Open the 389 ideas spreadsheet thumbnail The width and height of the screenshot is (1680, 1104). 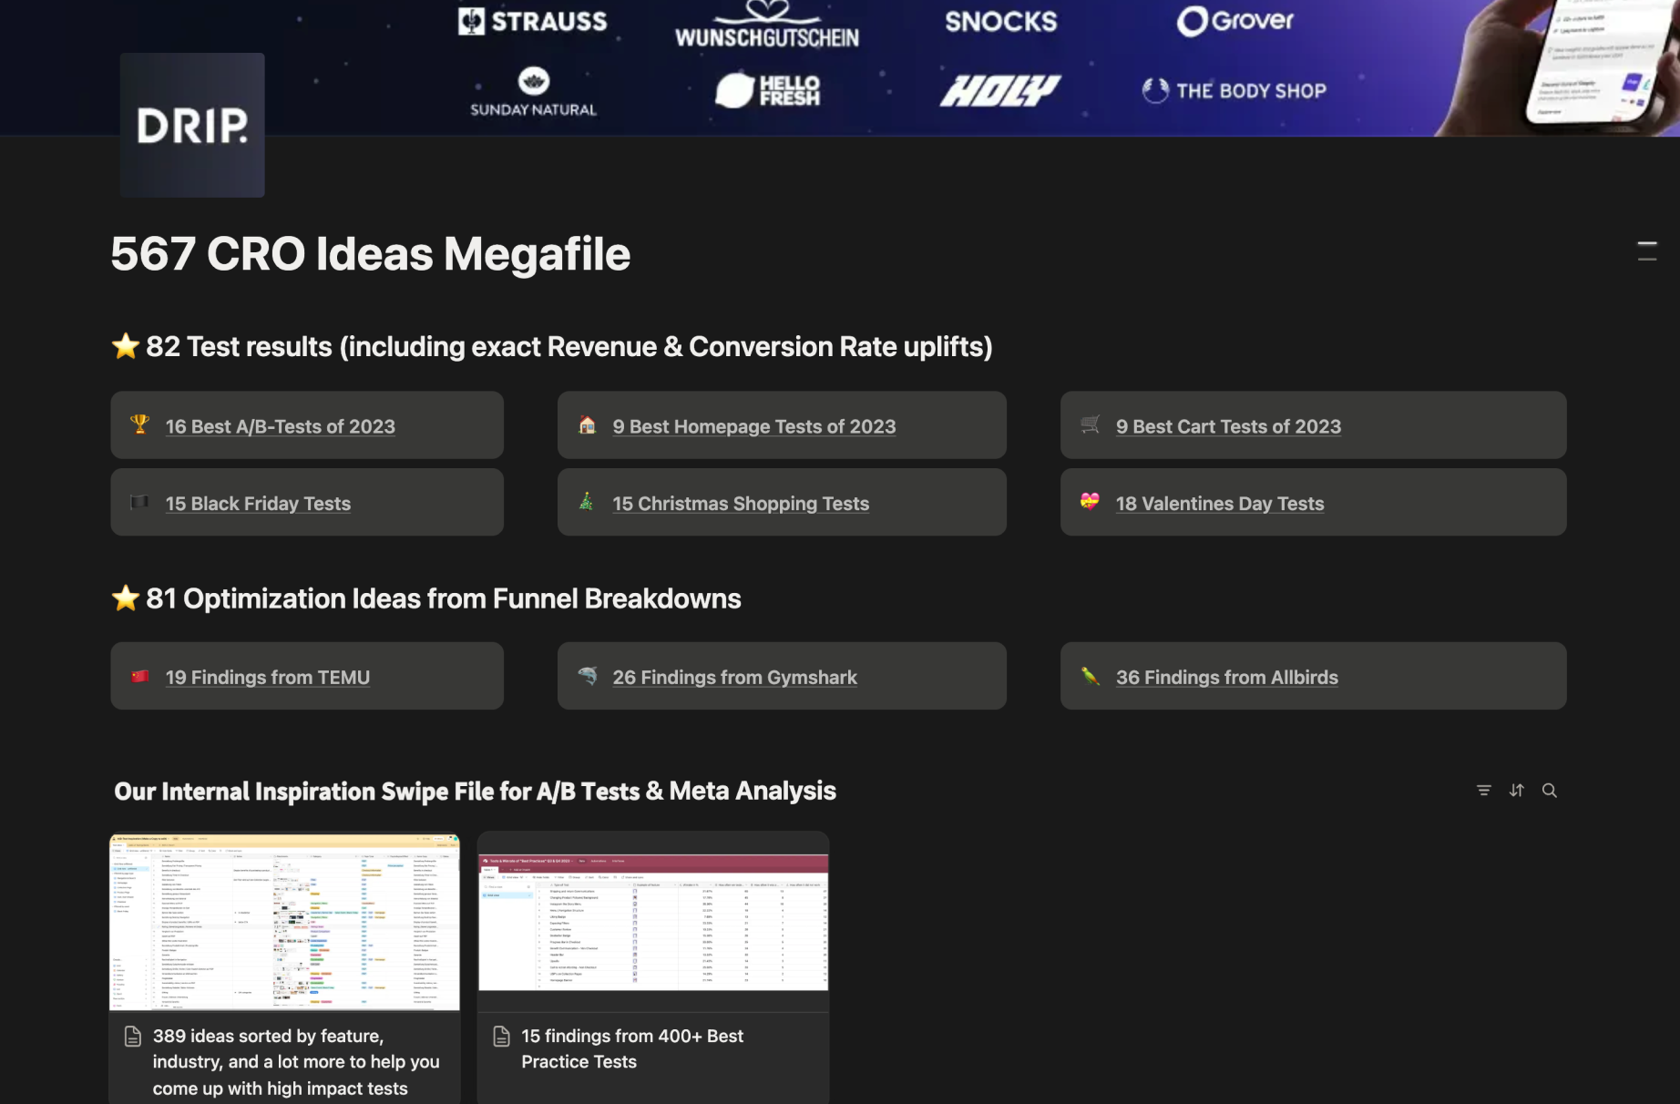tap(284, 922)
